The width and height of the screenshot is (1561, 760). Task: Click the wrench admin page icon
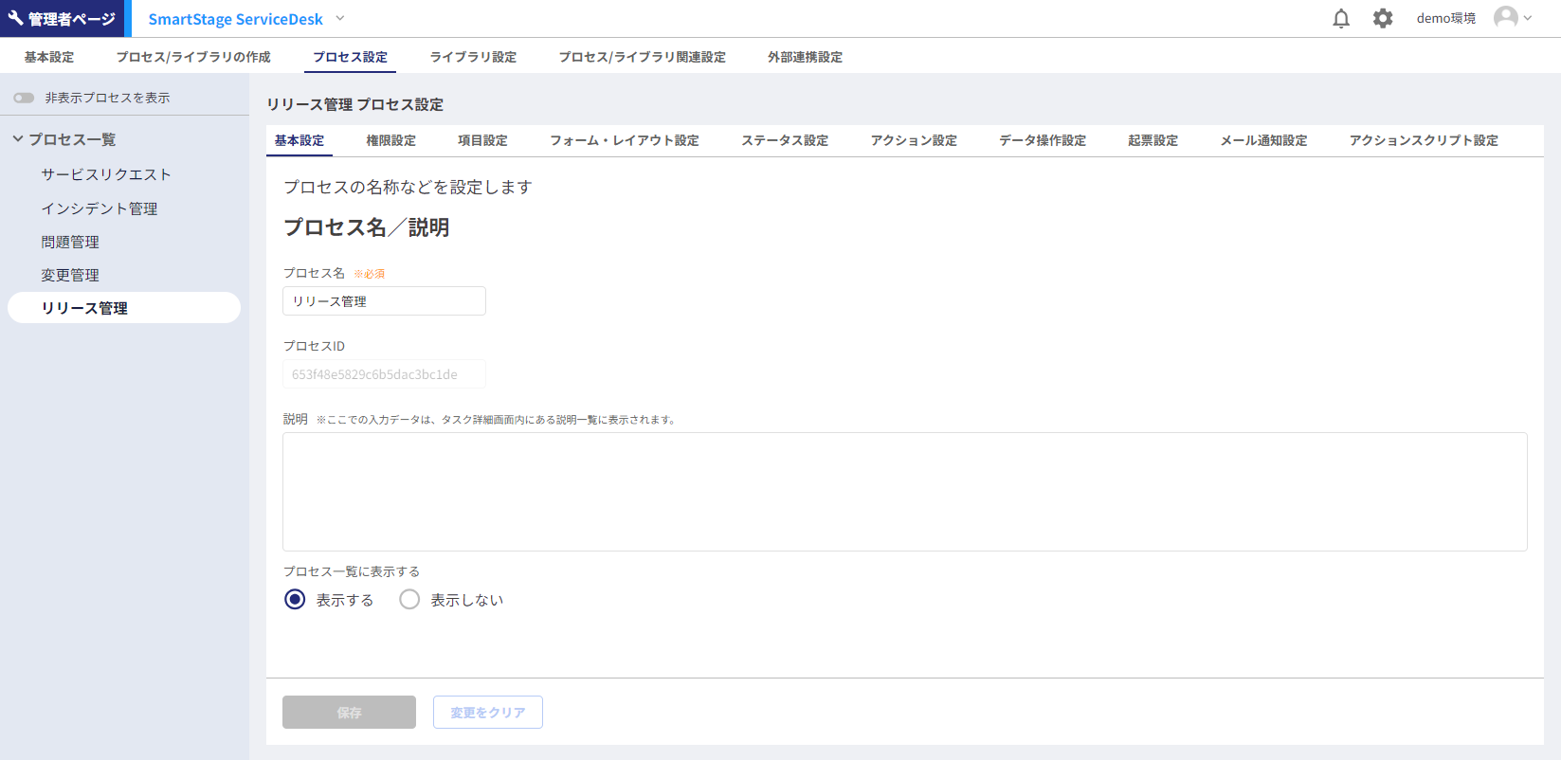tap(15, 19)
